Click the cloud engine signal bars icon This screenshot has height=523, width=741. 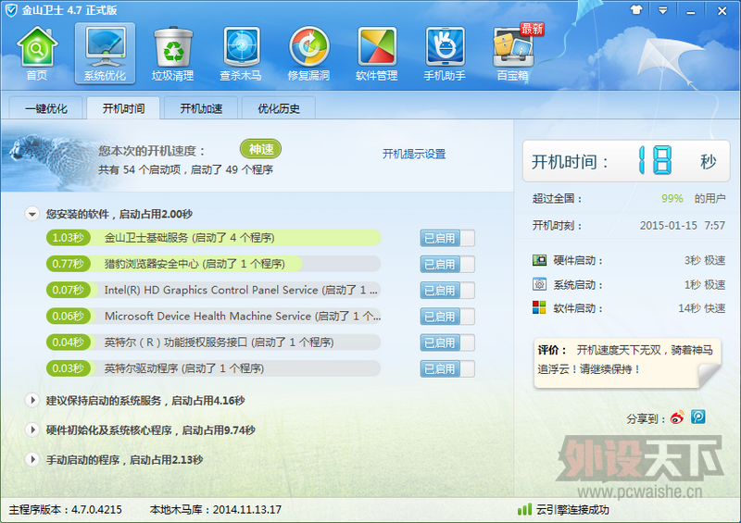click(x=524, y=509)
